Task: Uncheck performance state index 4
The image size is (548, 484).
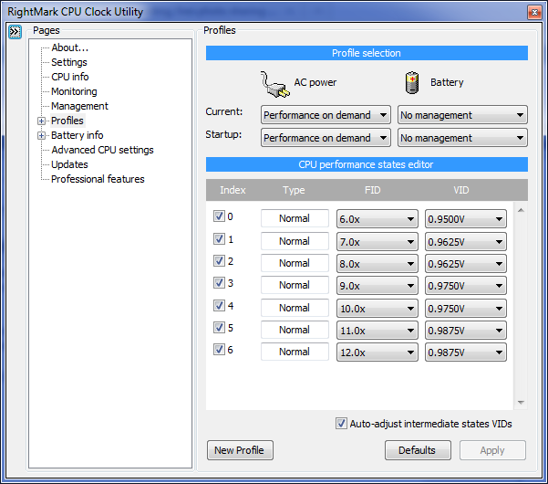Action: [x=219, y=306]
